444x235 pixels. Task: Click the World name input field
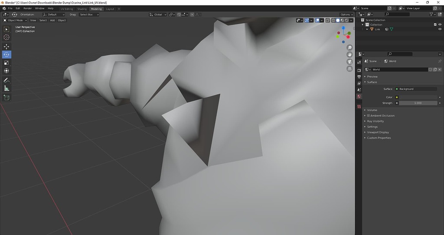point(399,69)
